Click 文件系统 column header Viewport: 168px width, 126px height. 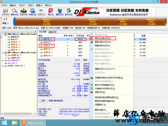coord(80,36)
